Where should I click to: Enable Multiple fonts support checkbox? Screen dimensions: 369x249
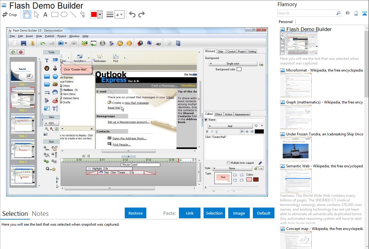pos(228,163)
